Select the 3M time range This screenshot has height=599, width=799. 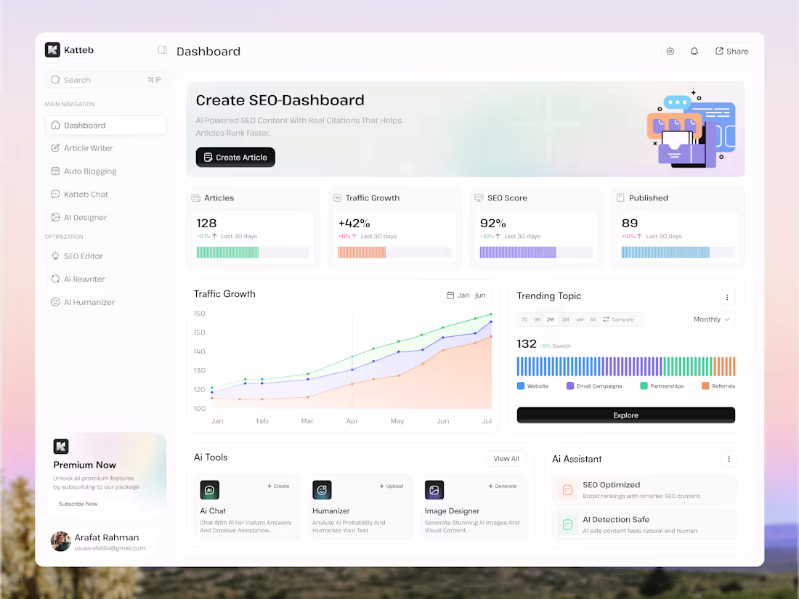pos(565,320)
